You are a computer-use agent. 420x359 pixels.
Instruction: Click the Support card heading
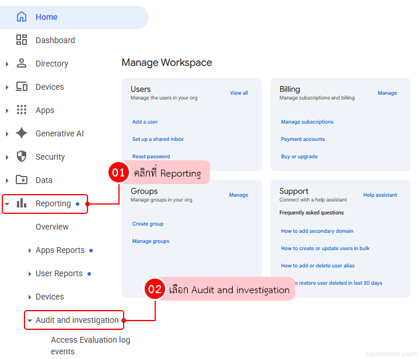pos(293,191)
